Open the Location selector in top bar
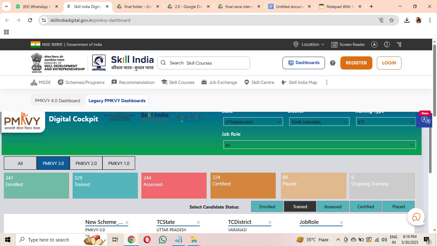437x246 pixels. coord(309,45)
